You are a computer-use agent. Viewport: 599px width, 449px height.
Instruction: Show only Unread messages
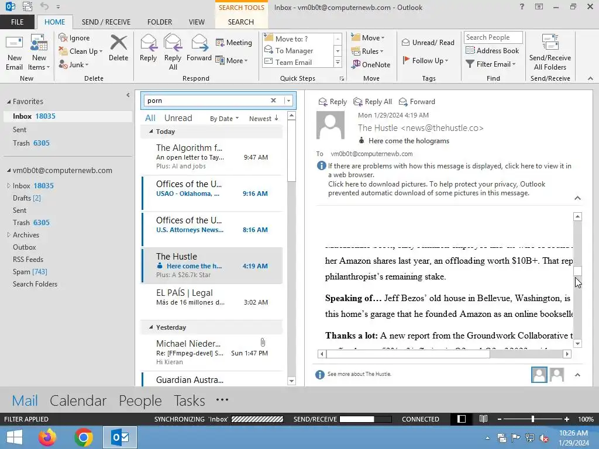pos(178,118)
